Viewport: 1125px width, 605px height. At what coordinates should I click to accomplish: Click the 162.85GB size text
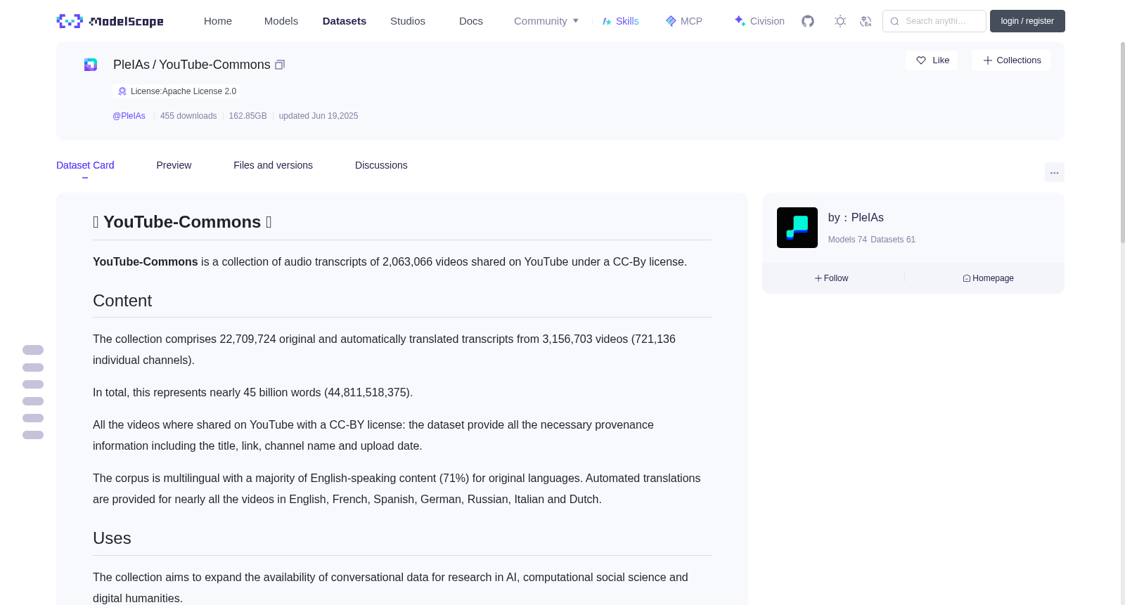[247, 116]
